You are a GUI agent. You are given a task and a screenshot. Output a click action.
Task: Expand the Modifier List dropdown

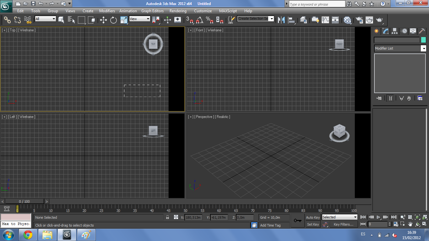[424, 48]
